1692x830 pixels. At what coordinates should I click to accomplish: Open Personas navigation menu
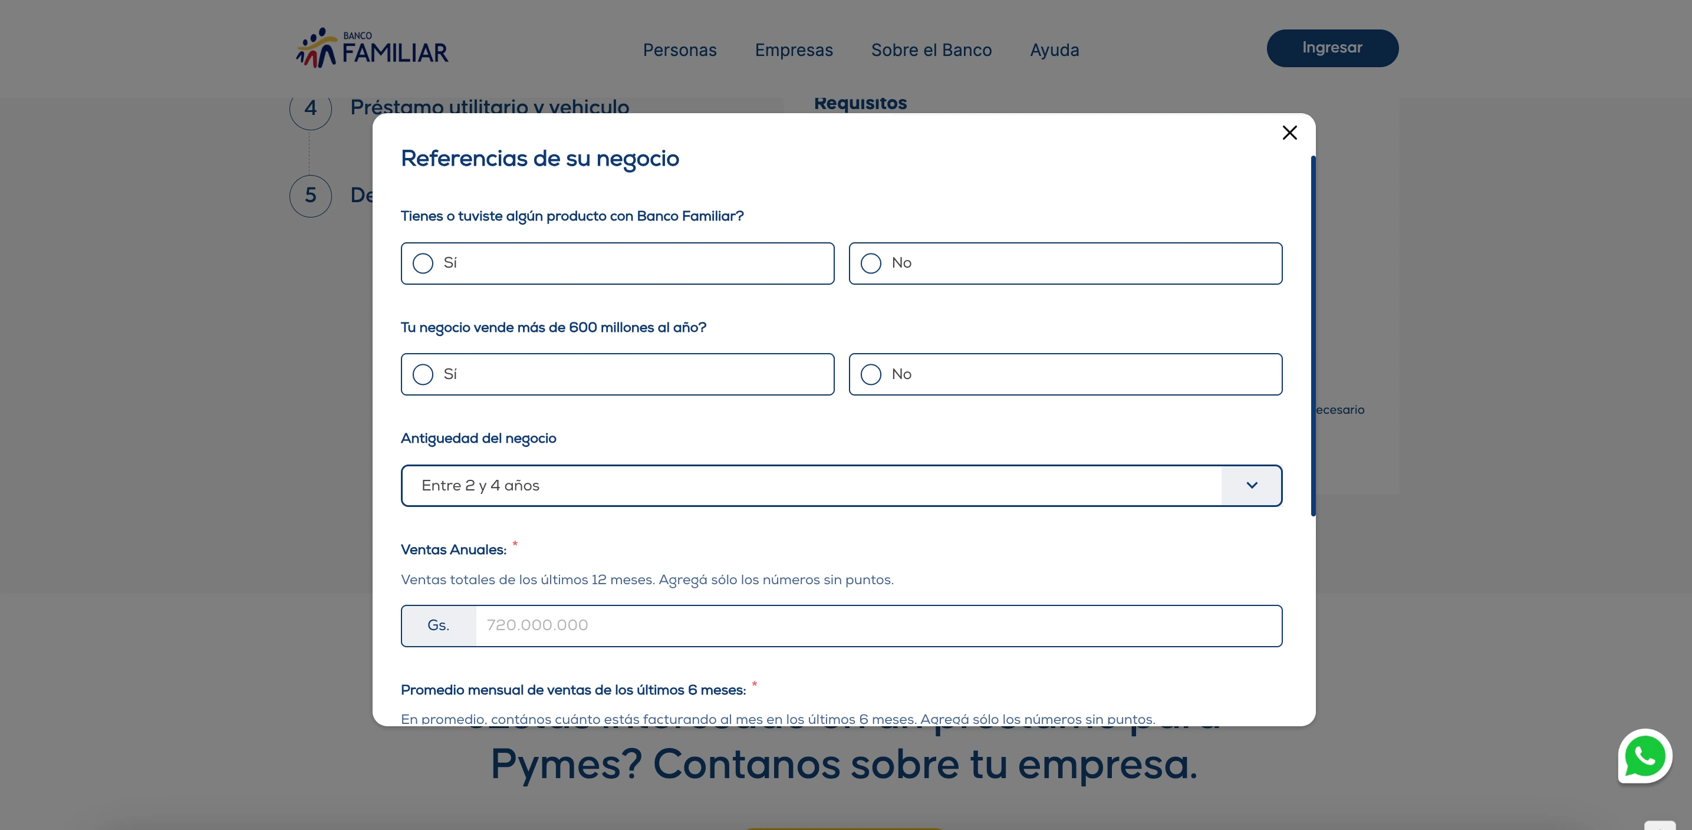coord(679,50)
